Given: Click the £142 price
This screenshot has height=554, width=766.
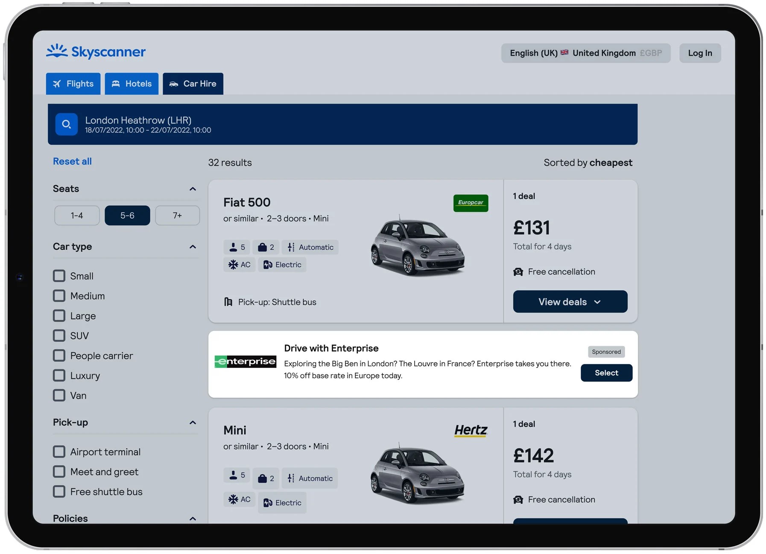Looking at the screenshot, I should [533, 455].
